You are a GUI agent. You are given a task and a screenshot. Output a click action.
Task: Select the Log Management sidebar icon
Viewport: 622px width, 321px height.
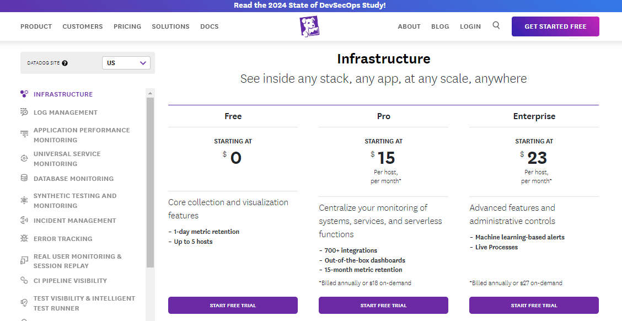(24, 113)
